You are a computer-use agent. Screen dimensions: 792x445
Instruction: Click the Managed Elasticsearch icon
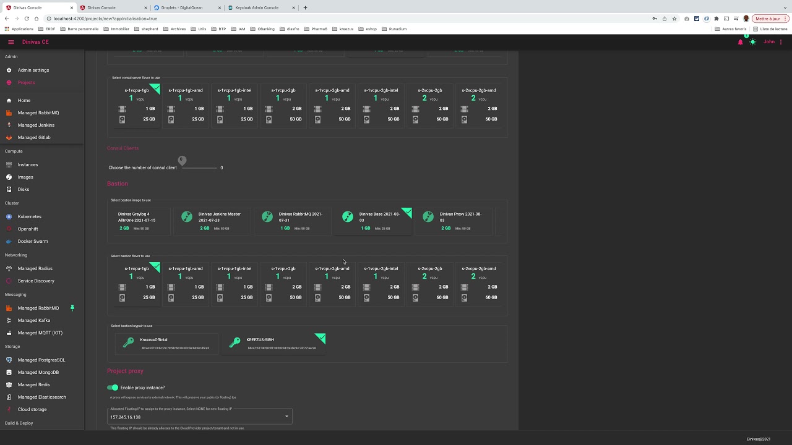pos(9,397)
